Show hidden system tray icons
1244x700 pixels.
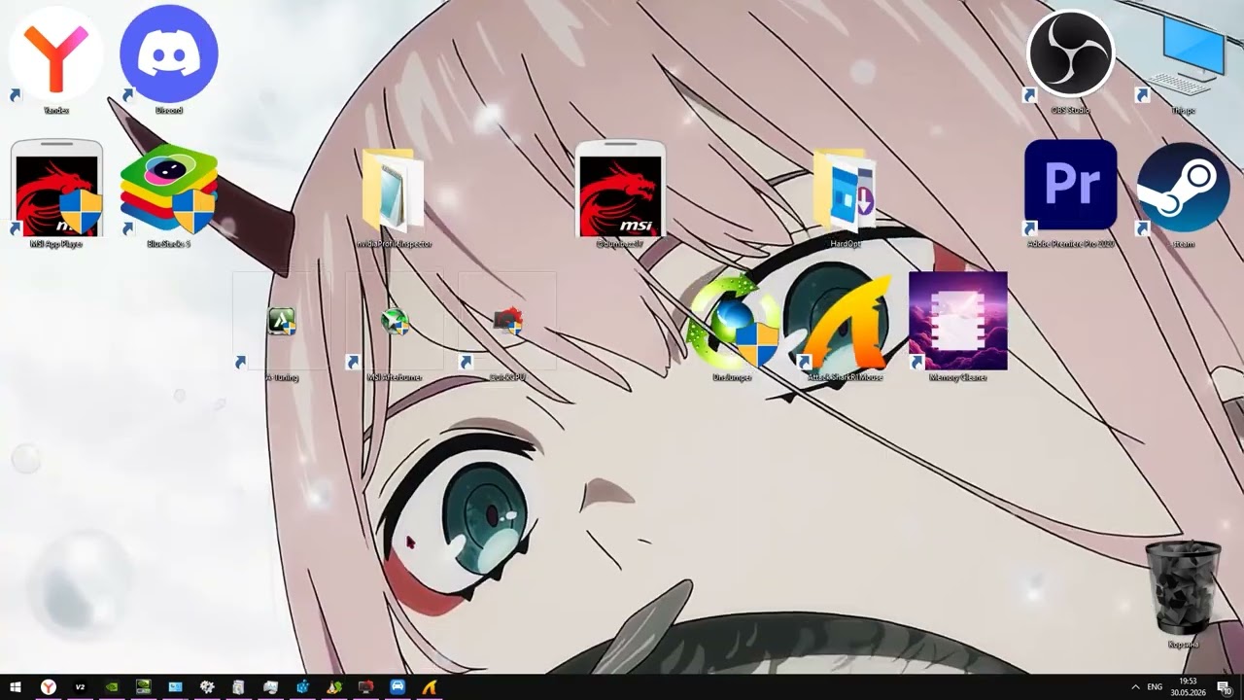click(x=1134, y=687)
